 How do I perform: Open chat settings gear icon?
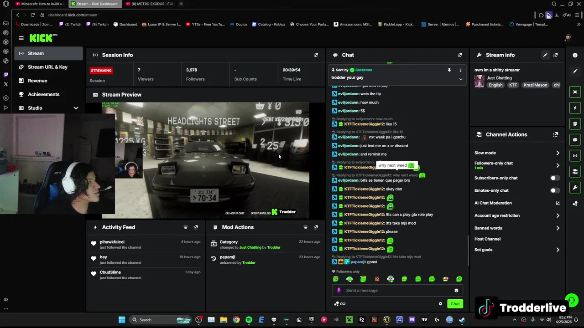[440, 304]
